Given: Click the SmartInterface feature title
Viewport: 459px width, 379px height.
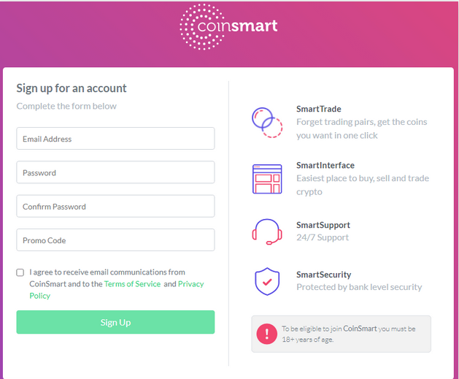Looking at the screenshot, I should point(325,166).
